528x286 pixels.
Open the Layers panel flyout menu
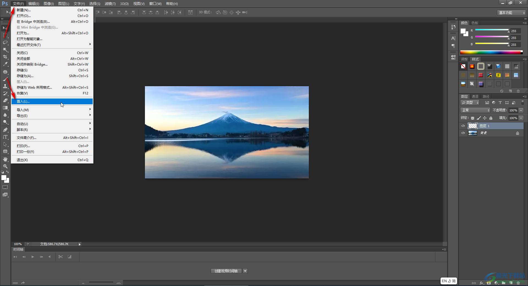pos(524,96)
